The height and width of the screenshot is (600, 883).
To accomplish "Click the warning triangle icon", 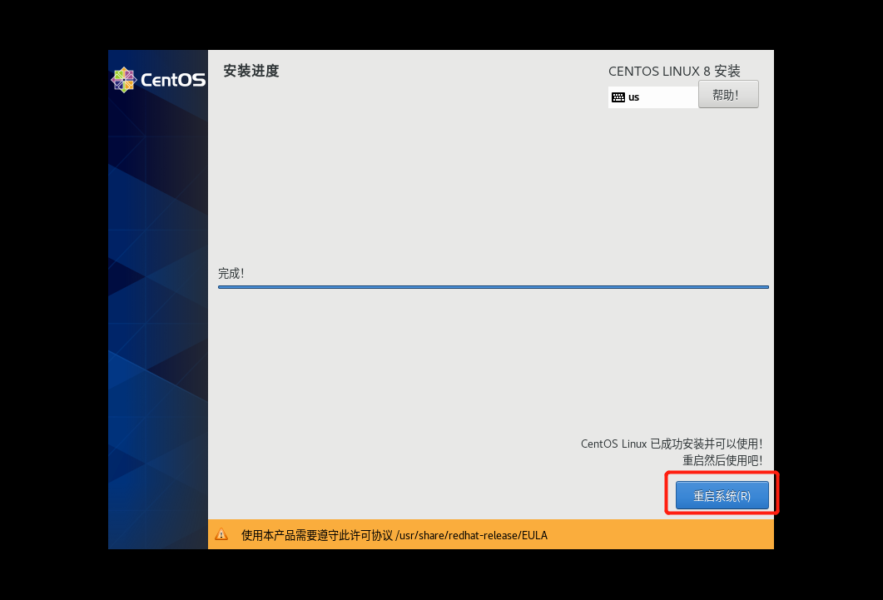I will pos(221,535).
